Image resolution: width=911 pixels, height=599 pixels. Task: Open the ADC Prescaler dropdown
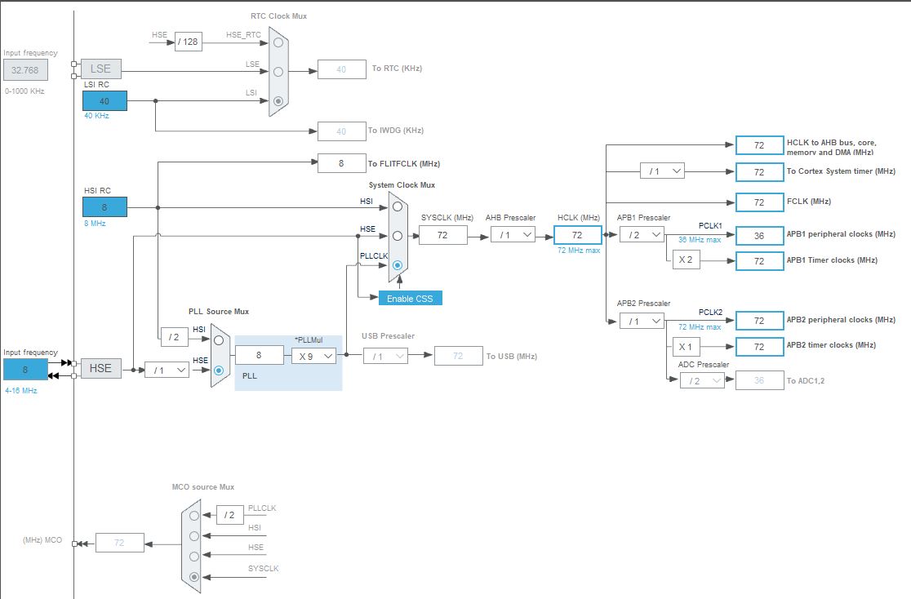click(702, 380)
